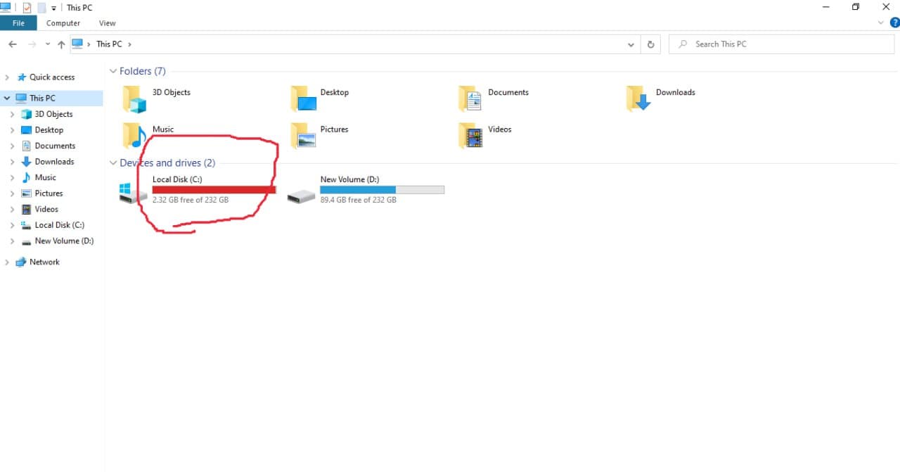
Task: Select the Videos folder in the main pane
Action: (485, 135)
